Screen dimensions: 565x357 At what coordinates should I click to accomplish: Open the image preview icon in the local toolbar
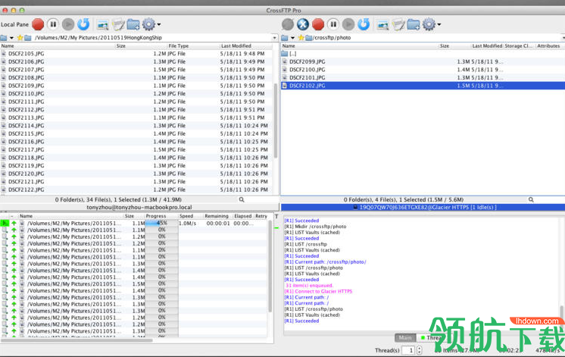point(103,25)
